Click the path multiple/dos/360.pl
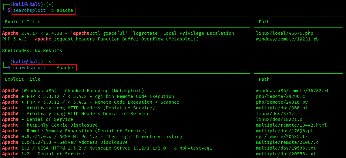Viewport: 346px width, 158px height. (282, 108)
